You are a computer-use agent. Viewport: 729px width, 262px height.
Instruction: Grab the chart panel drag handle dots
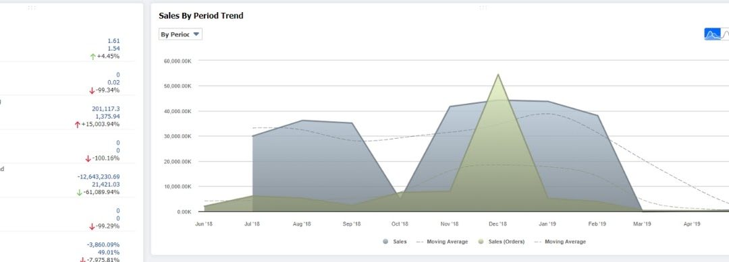[483, 7]
